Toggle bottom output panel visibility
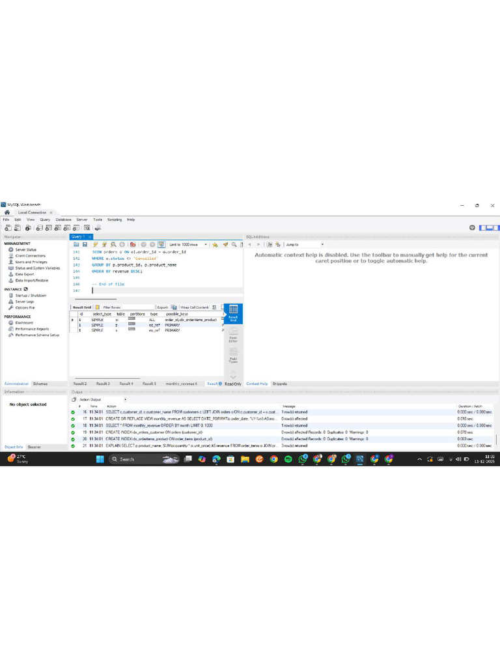 coord(490,227)
